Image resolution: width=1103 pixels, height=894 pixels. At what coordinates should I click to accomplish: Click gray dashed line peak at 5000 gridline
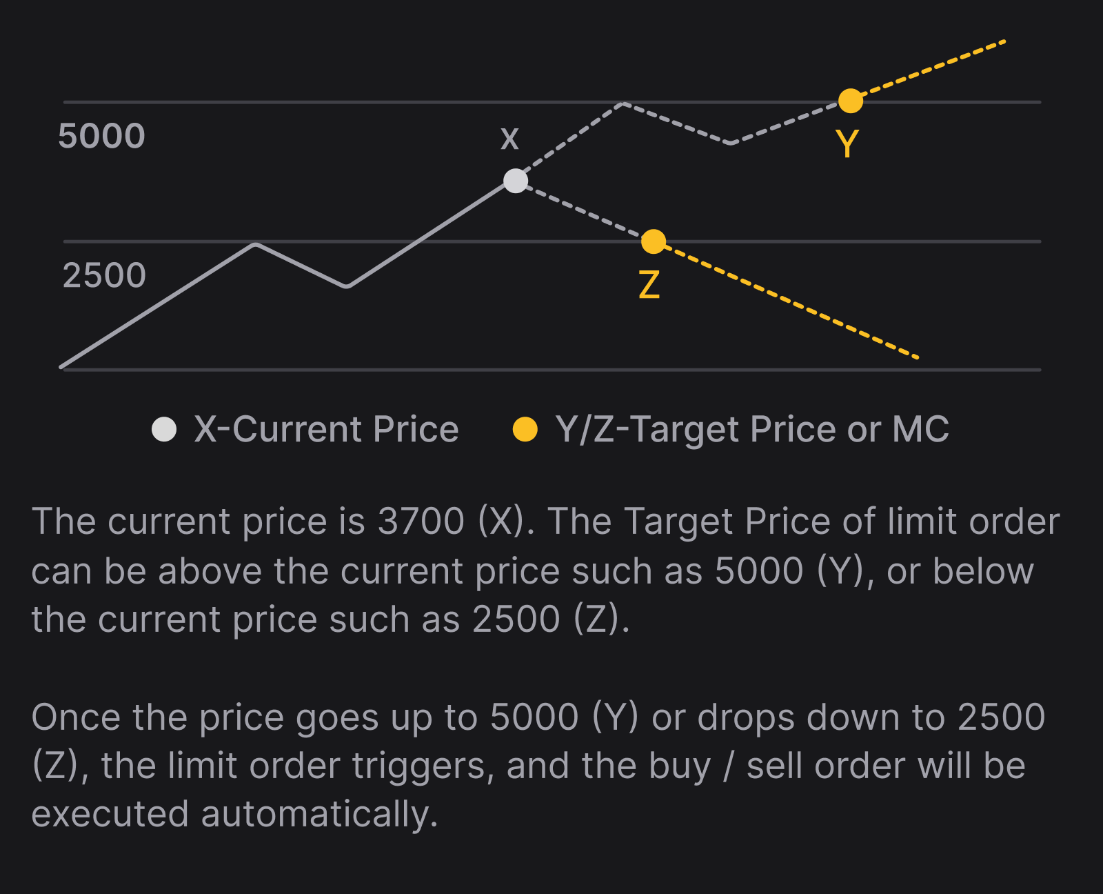623,103
